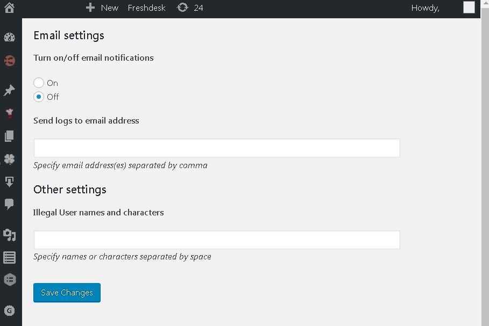
Task: Click the Save Changes button
Action: click(67, 293)
